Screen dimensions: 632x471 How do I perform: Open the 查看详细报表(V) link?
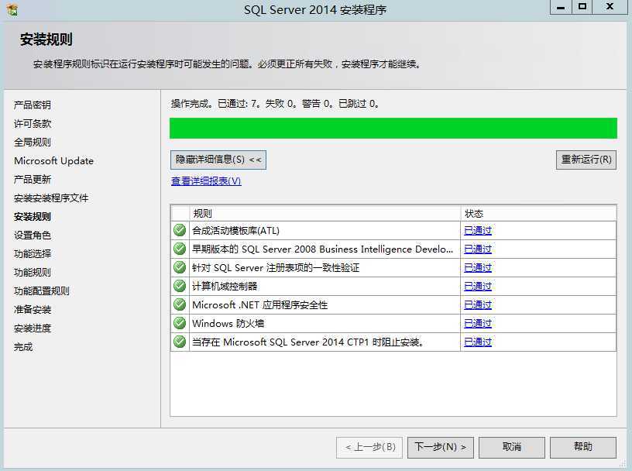coord(206,181)
